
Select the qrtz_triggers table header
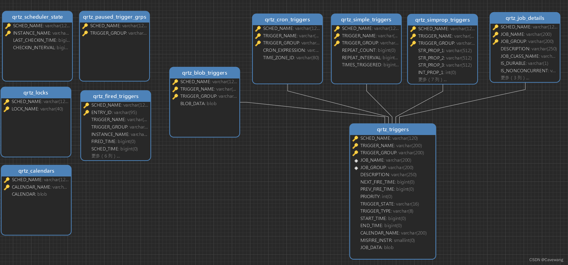392,129
